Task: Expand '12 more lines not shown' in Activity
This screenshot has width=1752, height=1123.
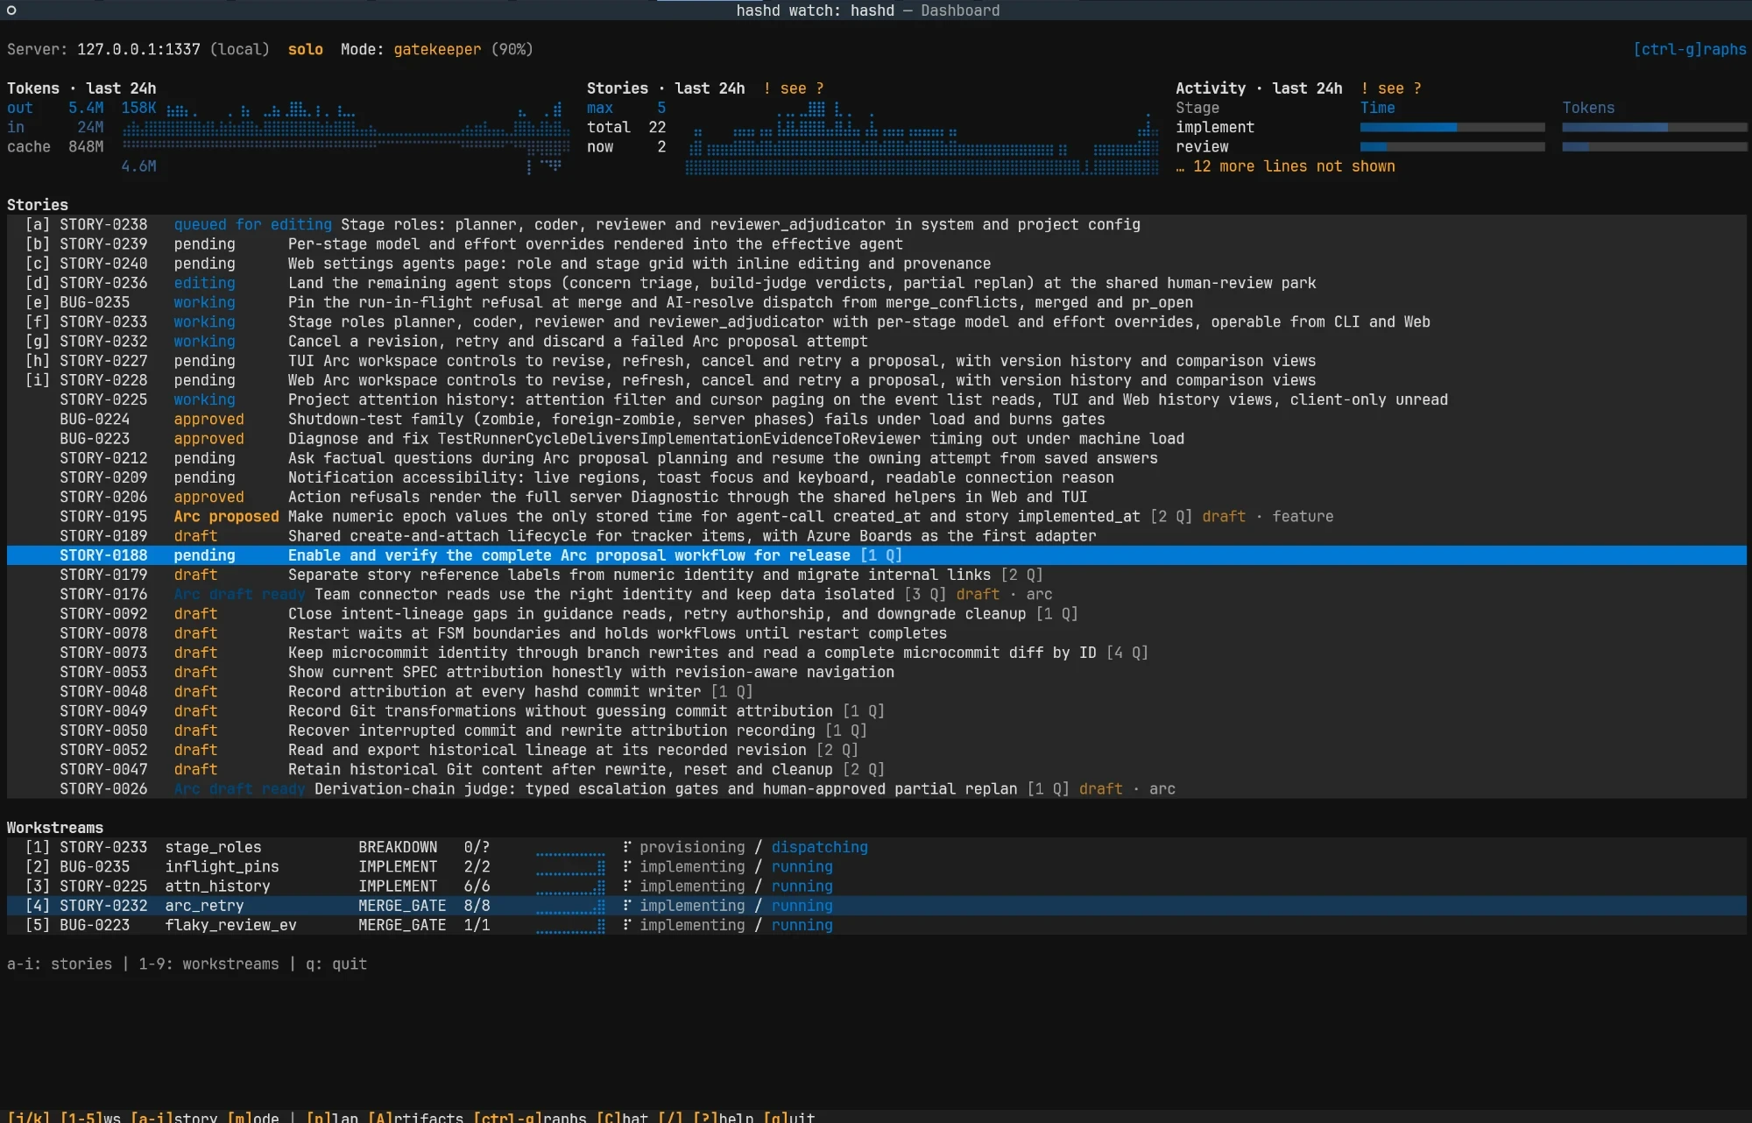Action: pos(1285,166)
